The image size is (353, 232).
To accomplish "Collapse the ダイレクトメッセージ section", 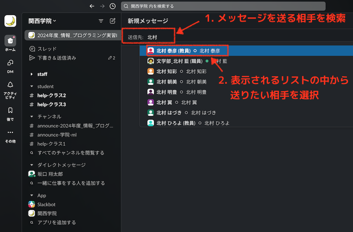I will click(x=32, y=165).
